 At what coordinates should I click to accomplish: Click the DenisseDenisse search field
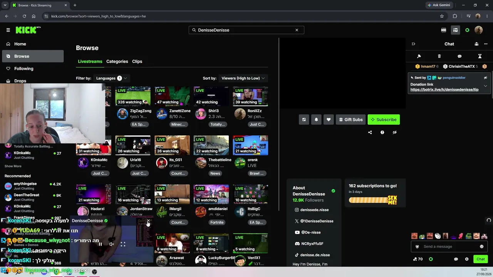246,30
